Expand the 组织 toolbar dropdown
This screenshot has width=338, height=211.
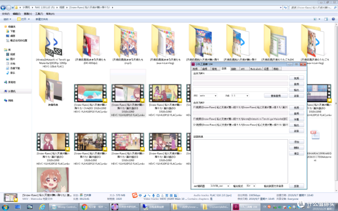click(7, 19)
